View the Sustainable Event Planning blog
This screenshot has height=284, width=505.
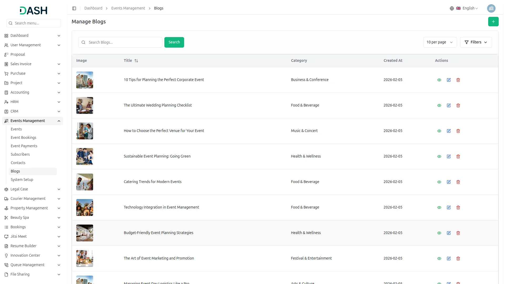439,156
